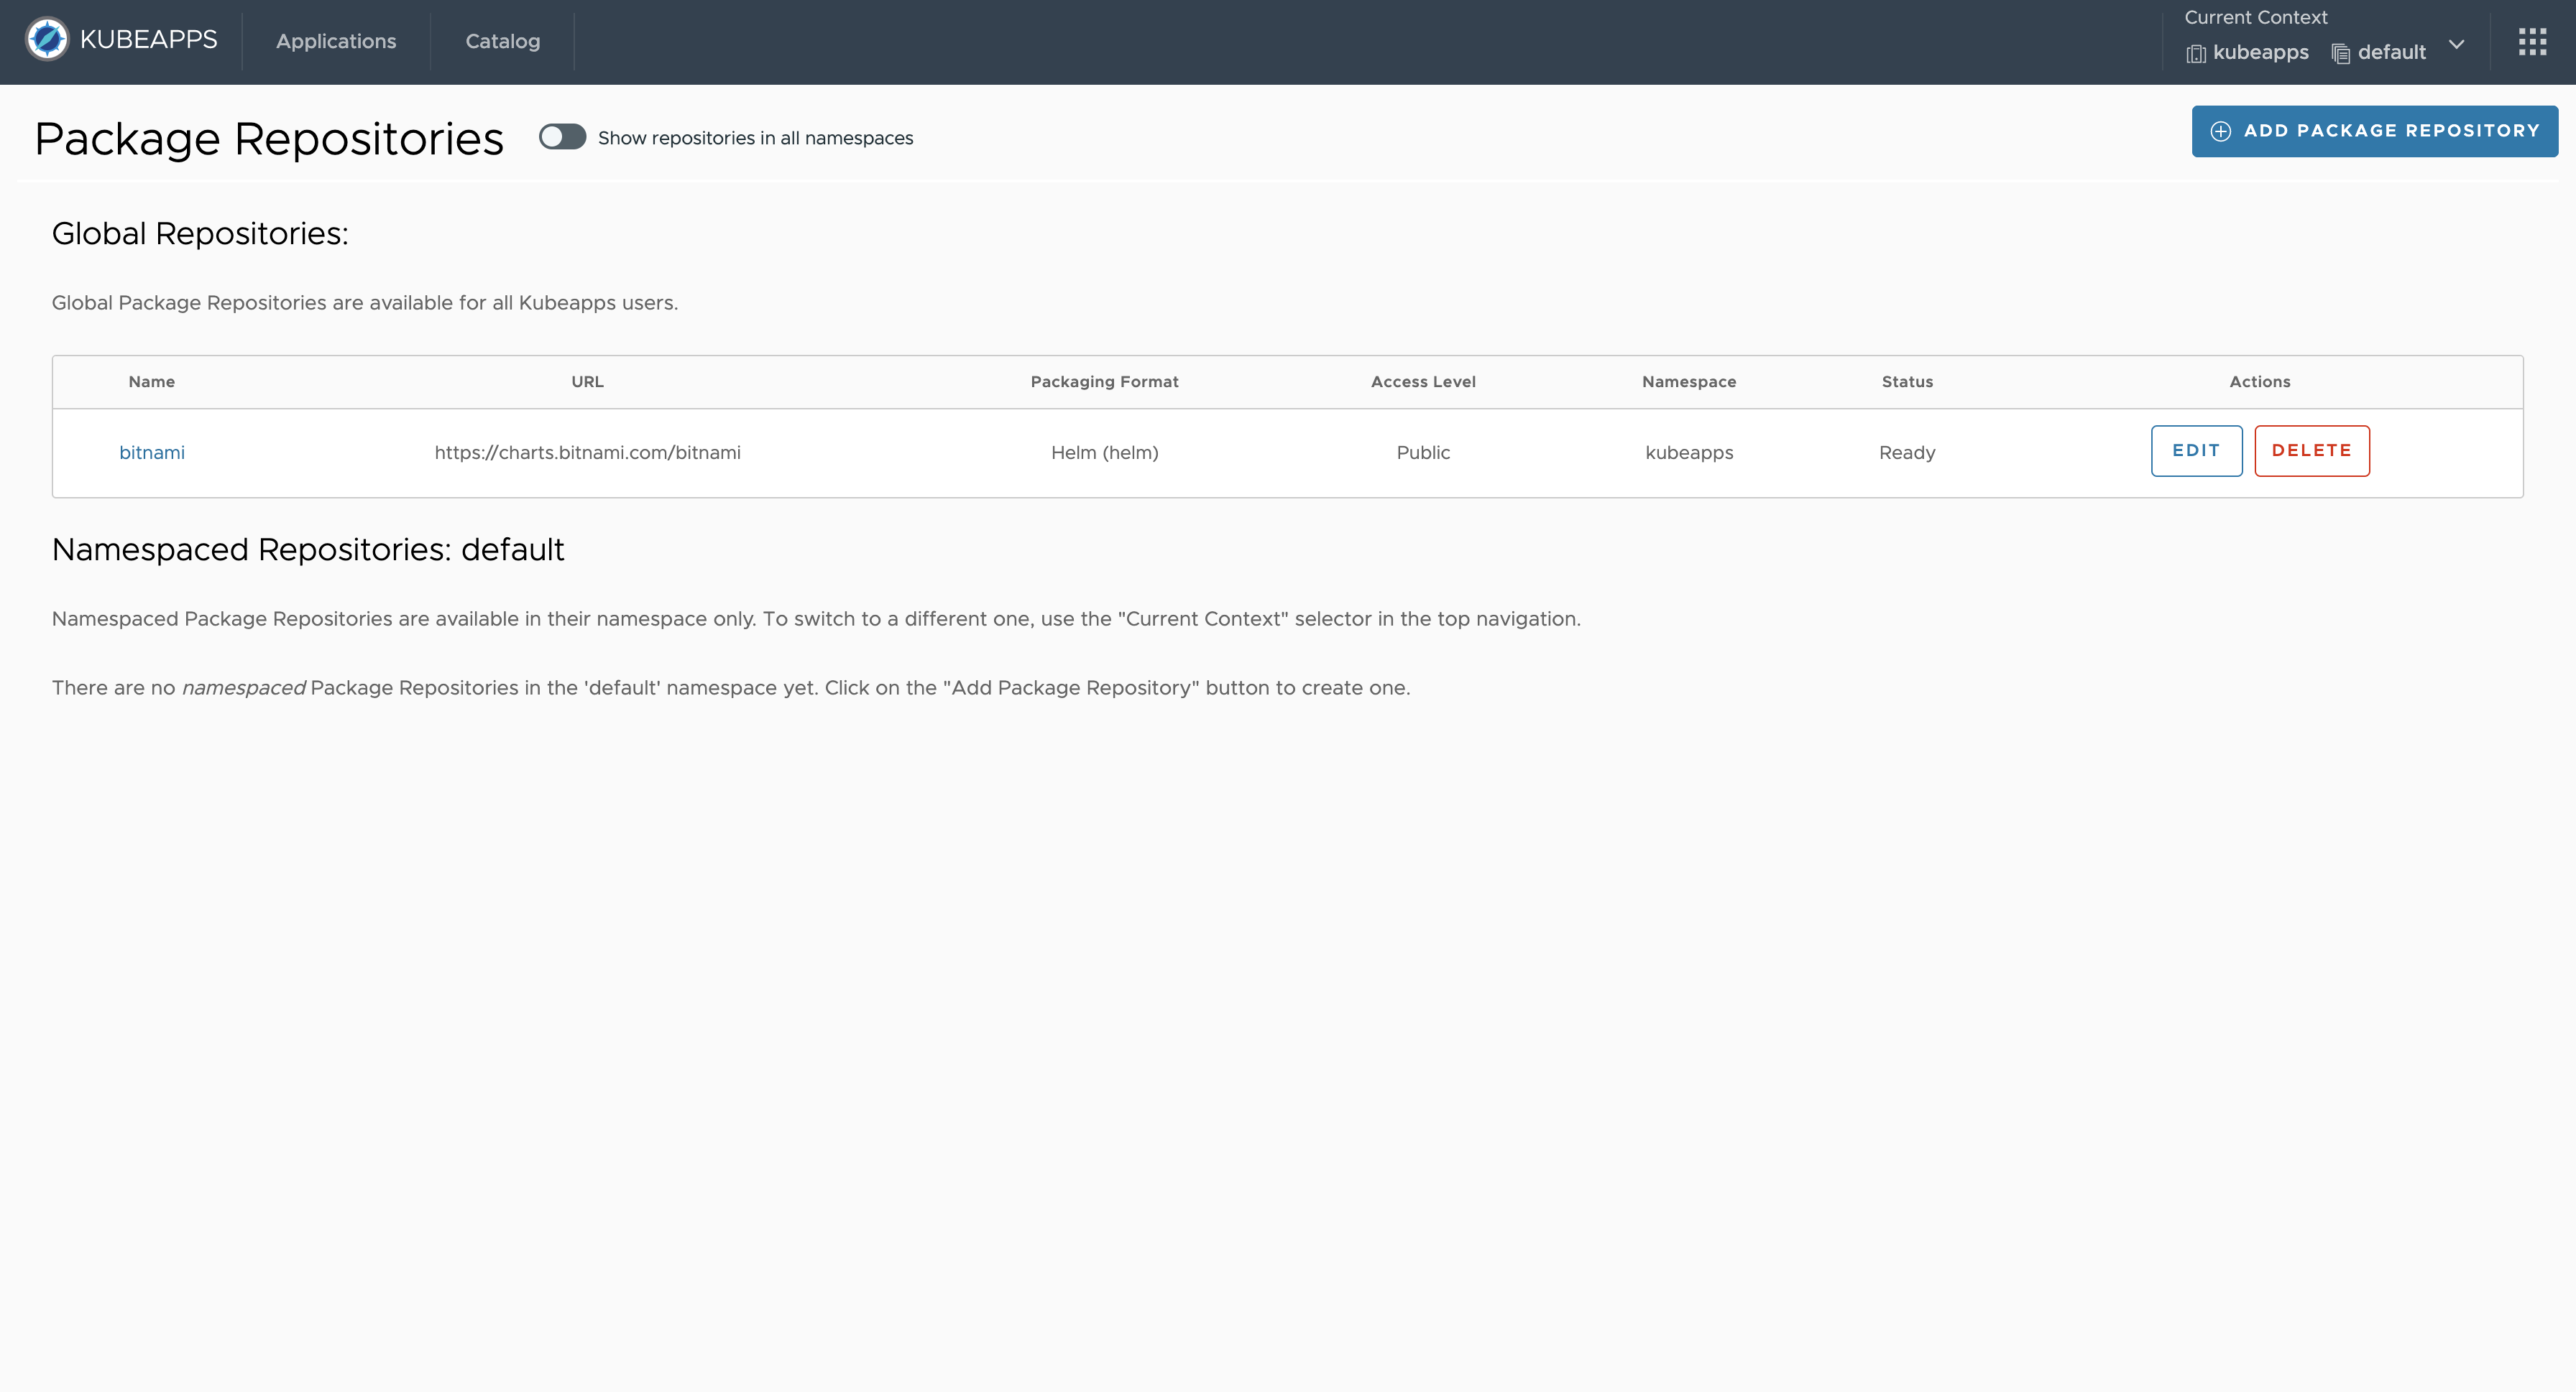Edit the bitnami repository
The width and height of the screenshot is (2576, 1392).
coord(2196,450)
